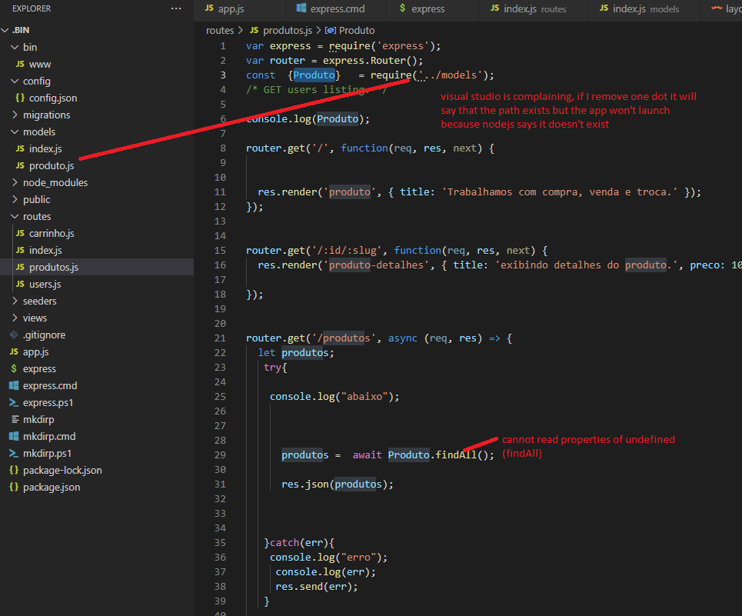Open Explorer more actions ellipsis menu

click(176, 8)
